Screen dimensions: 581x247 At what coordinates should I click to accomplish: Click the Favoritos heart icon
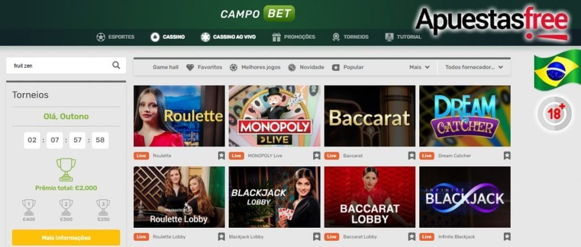(x=190, y=68)
